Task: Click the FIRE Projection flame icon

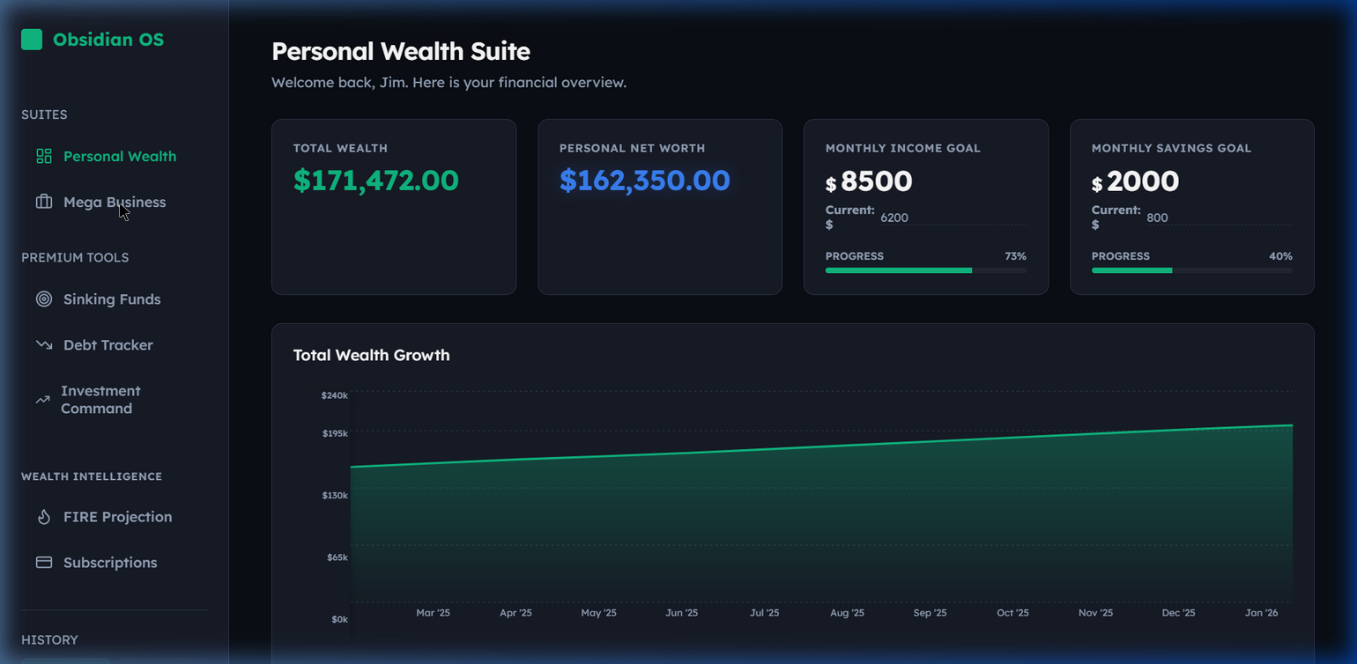Action: (x=44, y=517)
